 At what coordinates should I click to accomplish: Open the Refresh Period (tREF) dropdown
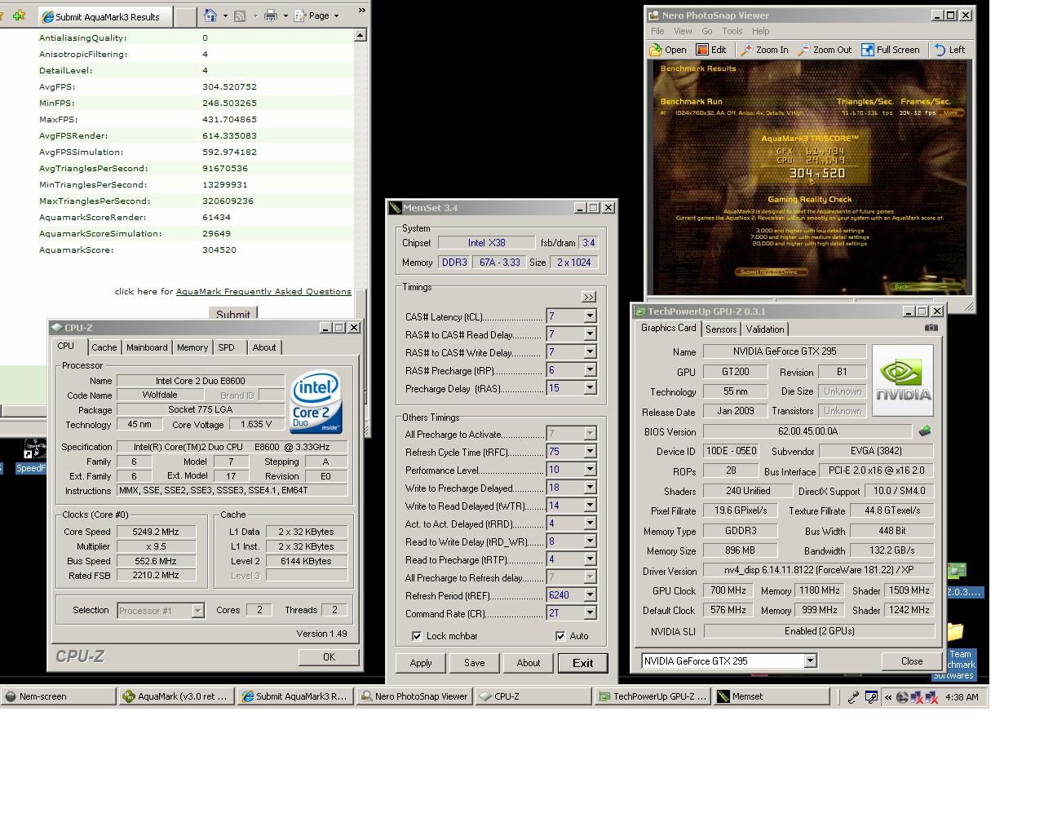point(590,595)
